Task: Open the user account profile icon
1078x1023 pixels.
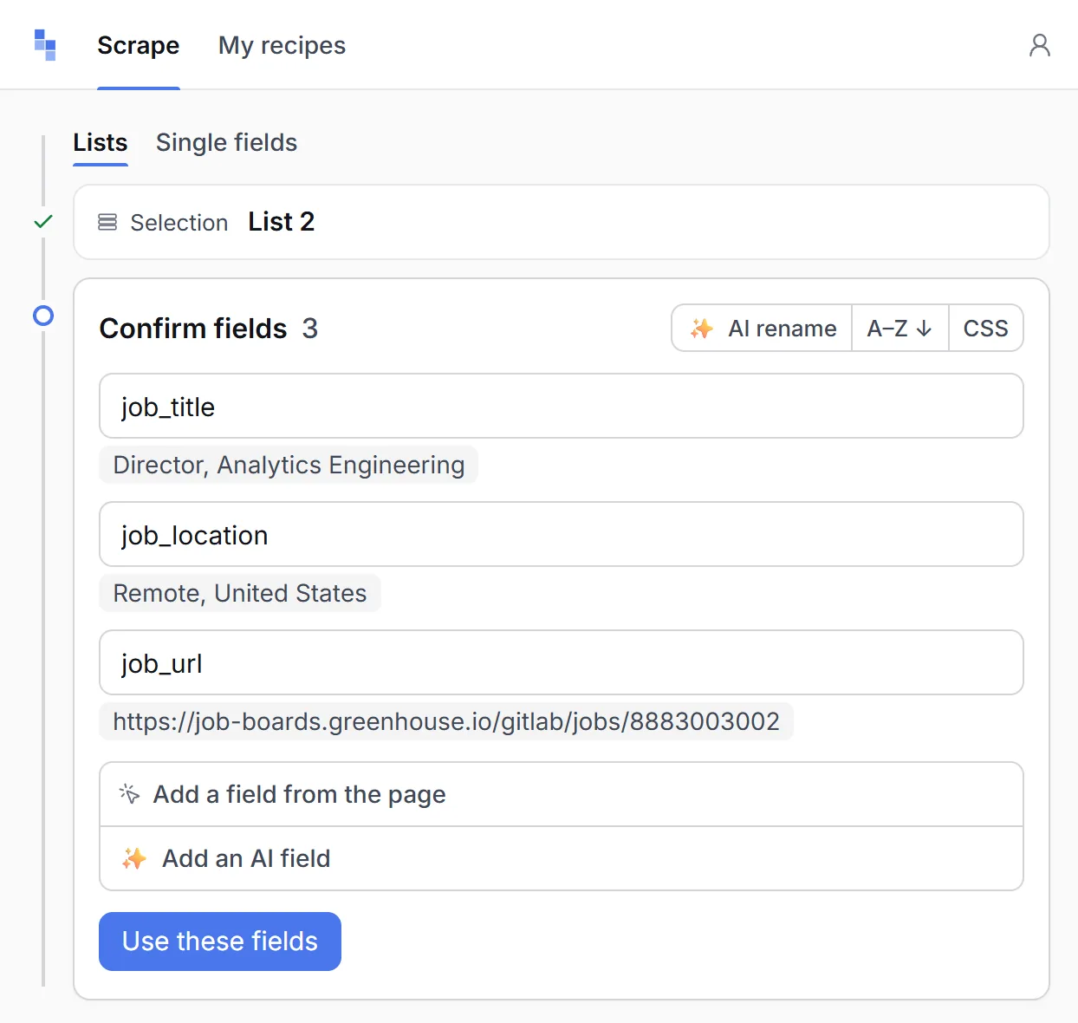Action: [1040, 45]
